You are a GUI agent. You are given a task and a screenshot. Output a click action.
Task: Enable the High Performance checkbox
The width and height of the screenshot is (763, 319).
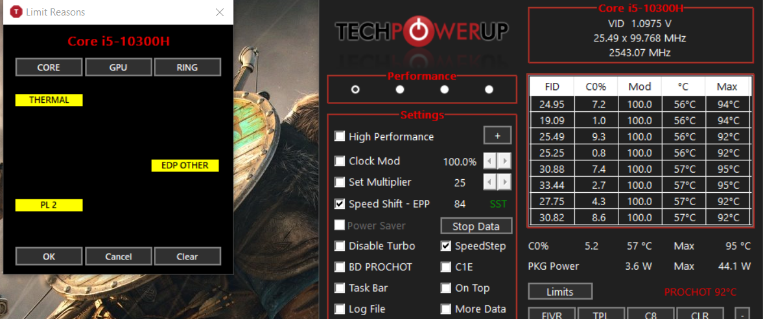click(340, 137)
